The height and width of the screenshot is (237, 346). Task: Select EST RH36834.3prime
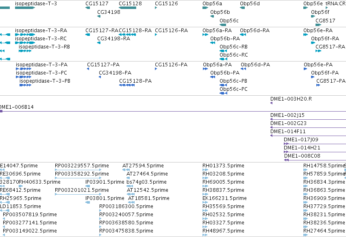[x=324, y=182]
